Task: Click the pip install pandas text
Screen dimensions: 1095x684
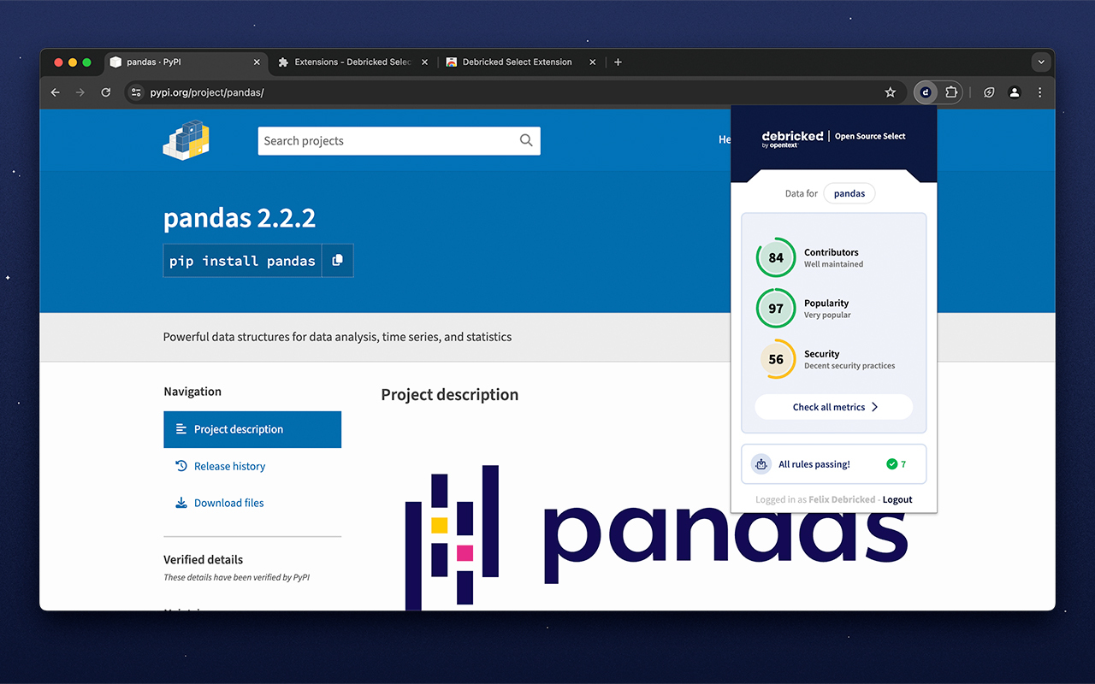Action: pos(242,261)
